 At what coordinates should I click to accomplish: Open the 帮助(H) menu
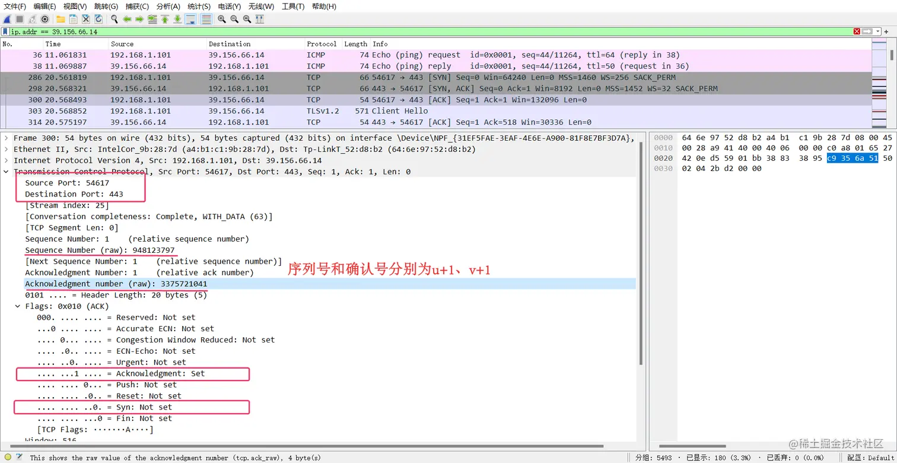[x=324, y=6]
